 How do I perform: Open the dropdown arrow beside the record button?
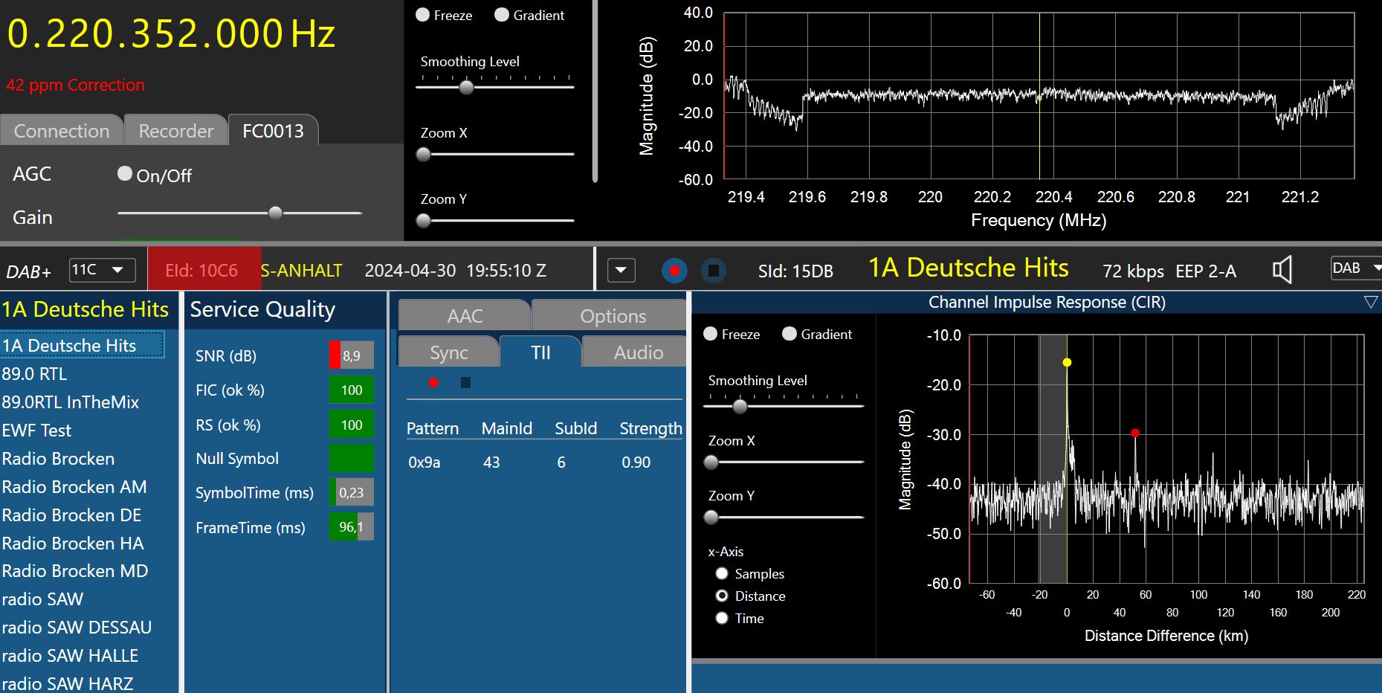tap(621, 271)
